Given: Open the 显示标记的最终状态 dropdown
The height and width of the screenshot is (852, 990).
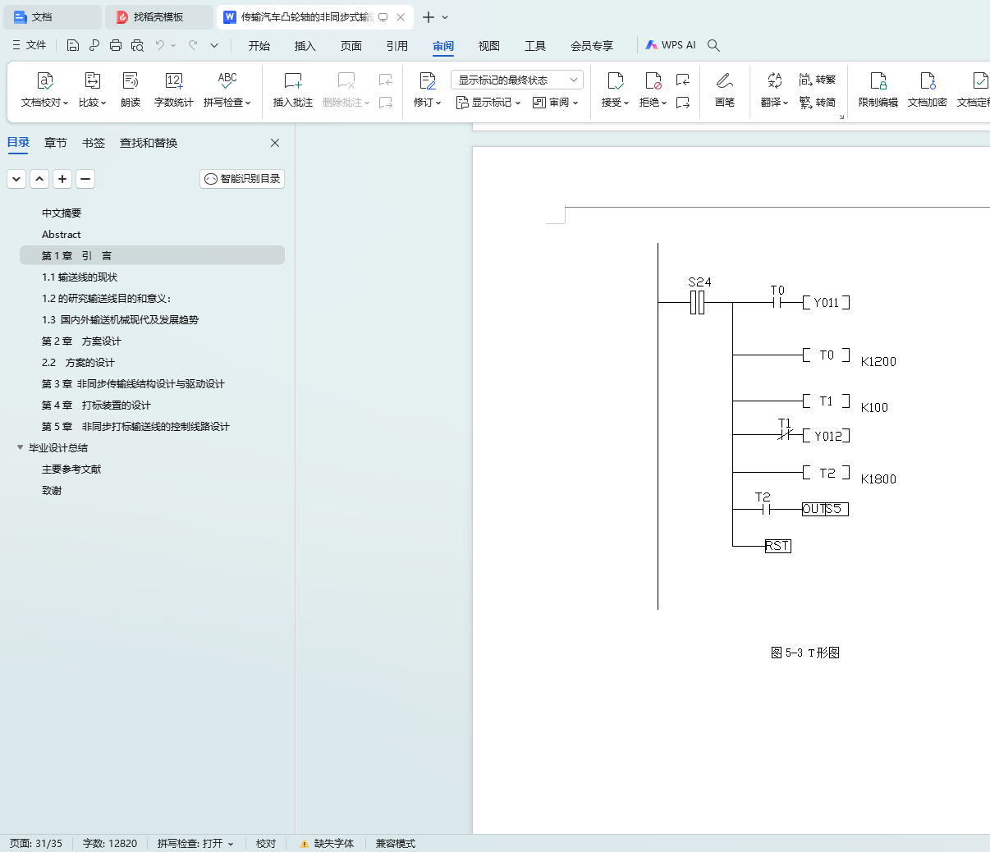Looking at the screenshot, I should pos(517,80).
